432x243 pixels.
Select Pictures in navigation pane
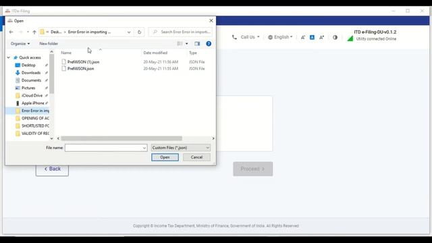pos(28,88)
